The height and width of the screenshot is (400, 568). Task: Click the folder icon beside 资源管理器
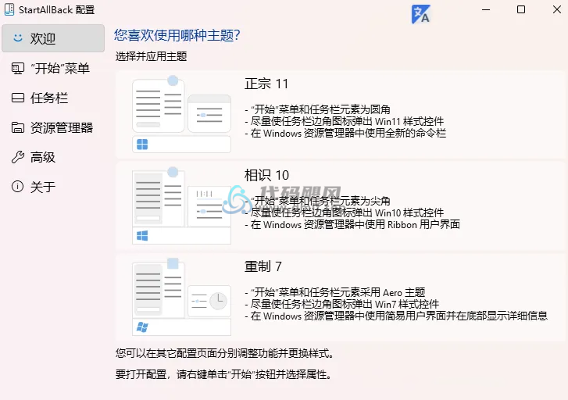[x=18, y=127]
